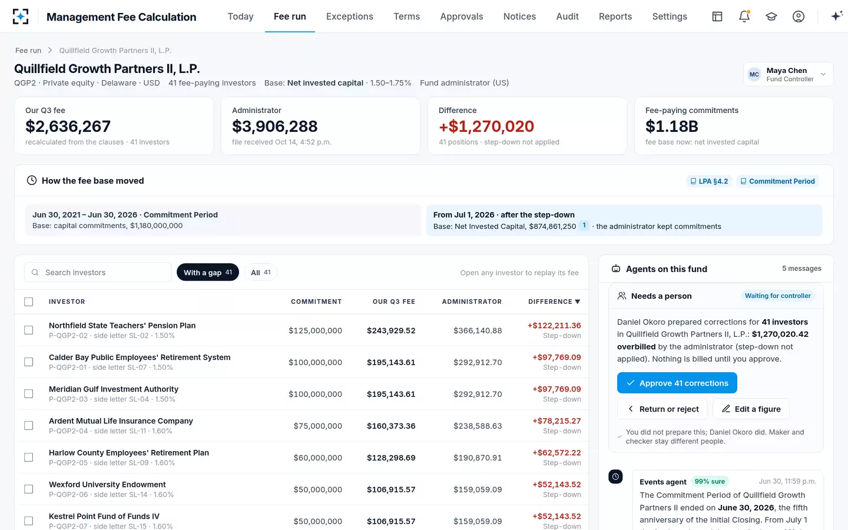Click the footnote 1 marker after $874,861,250
Screen dimensions: 848x530
click(584, 226)
